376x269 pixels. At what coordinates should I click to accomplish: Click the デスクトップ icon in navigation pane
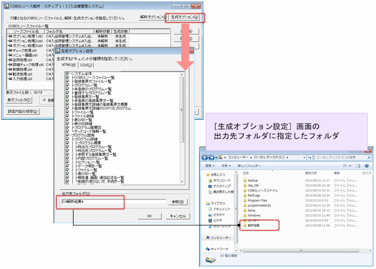210,186
